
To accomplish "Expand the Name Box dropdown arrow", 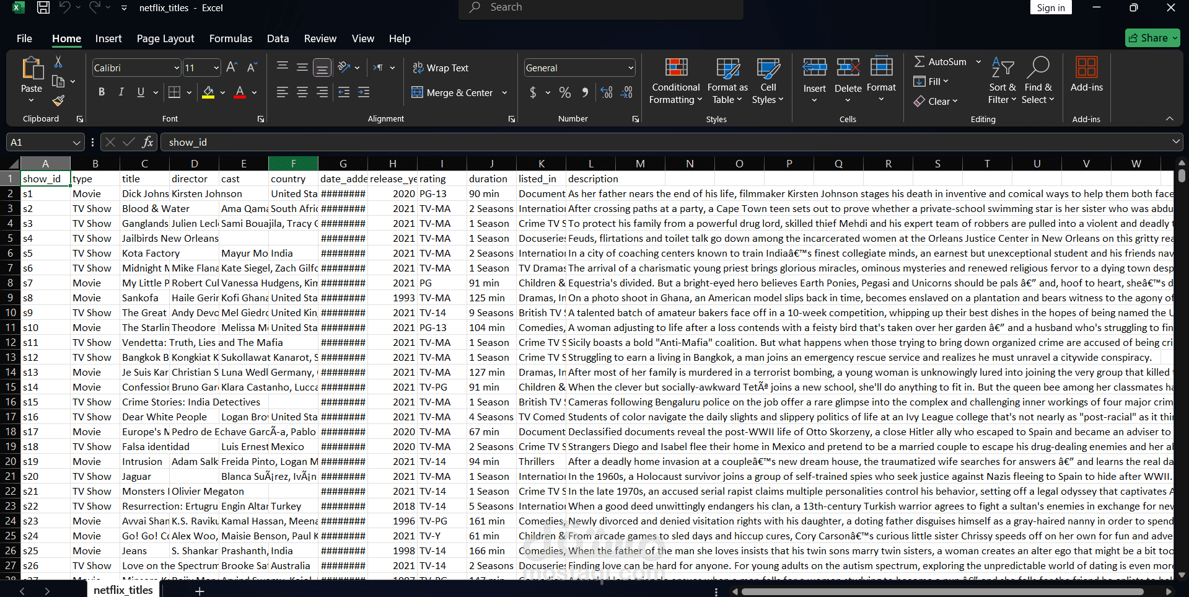I will click(x=76, y=142).
